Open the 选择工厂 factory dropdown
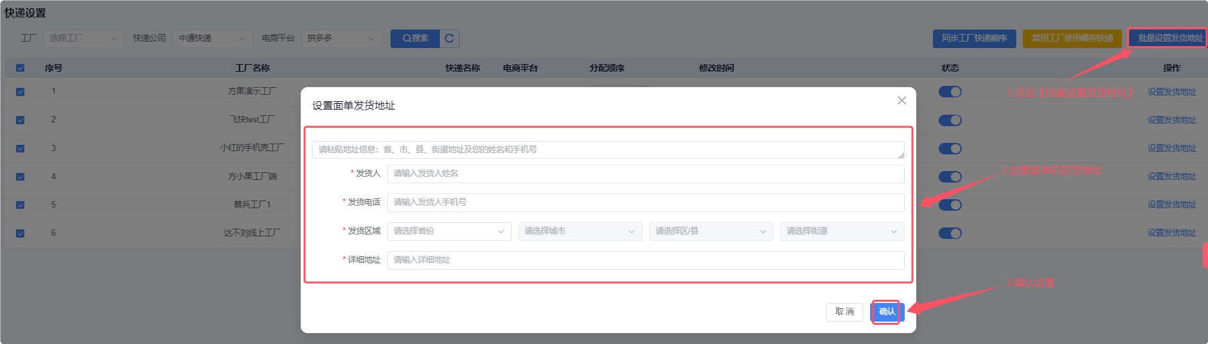 coord(83,38)
